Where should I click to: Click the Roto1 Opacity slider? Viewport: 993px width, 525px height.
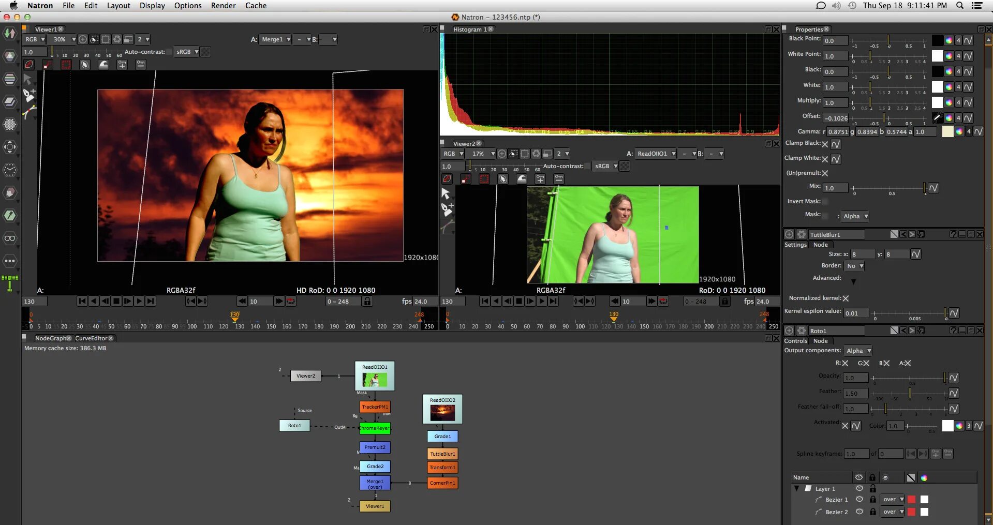pyautogui.click(x=909, y=378)
